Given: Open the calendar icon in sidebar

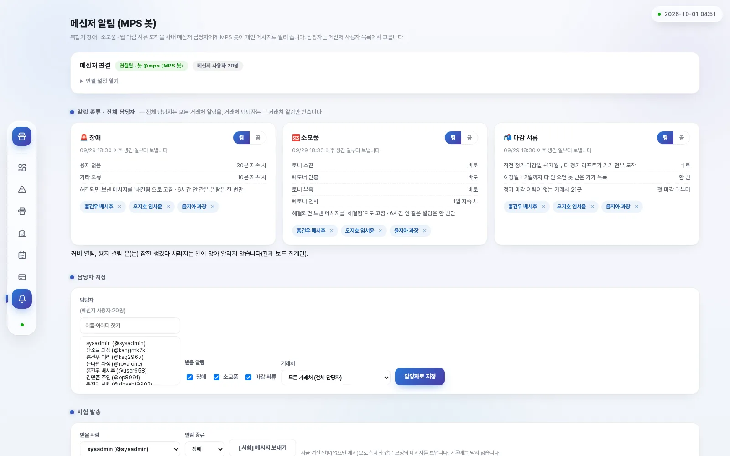Looking at the screenshot, I should [x=22, y=255].
